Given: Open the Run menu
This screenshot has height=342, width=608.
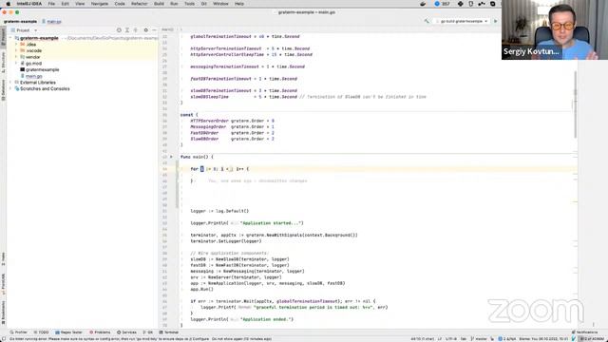Looking at the screenshot, I should point(174,4).
